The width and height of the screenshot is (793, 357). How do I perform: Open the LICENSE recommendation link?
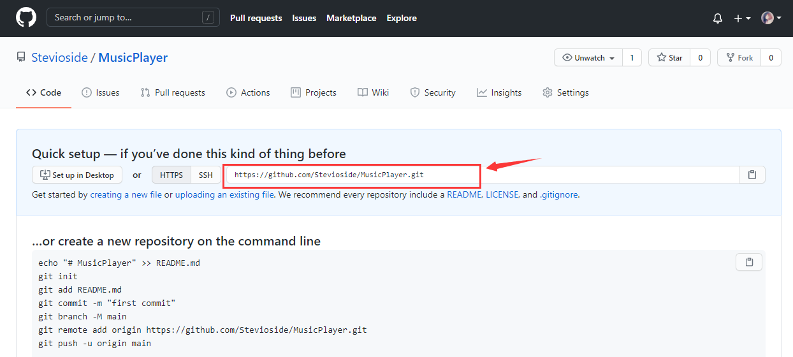click(502, 194)
